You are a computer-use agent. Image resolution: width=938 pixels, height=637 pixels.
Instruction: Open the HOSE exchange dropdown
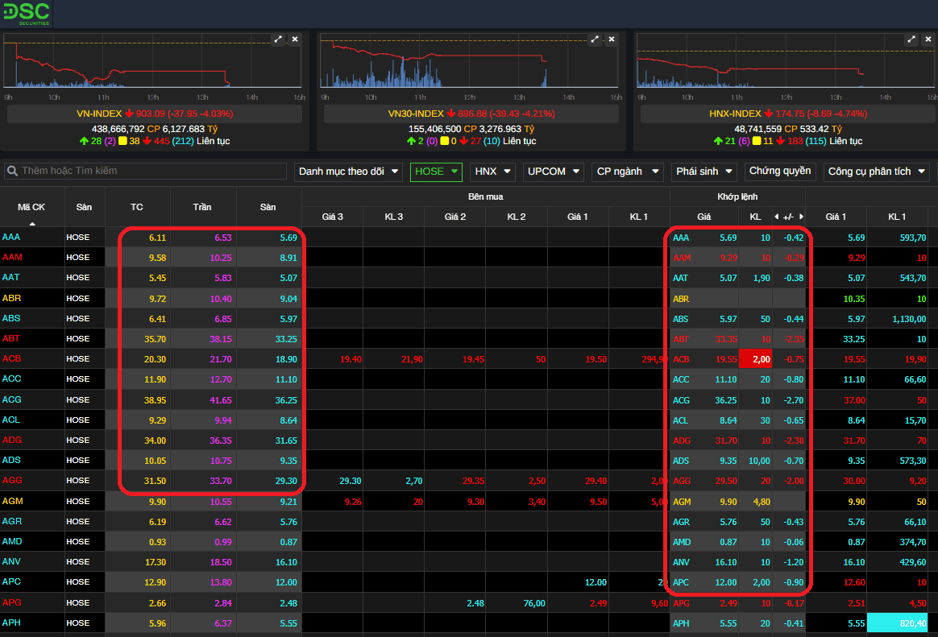[437, 172]
